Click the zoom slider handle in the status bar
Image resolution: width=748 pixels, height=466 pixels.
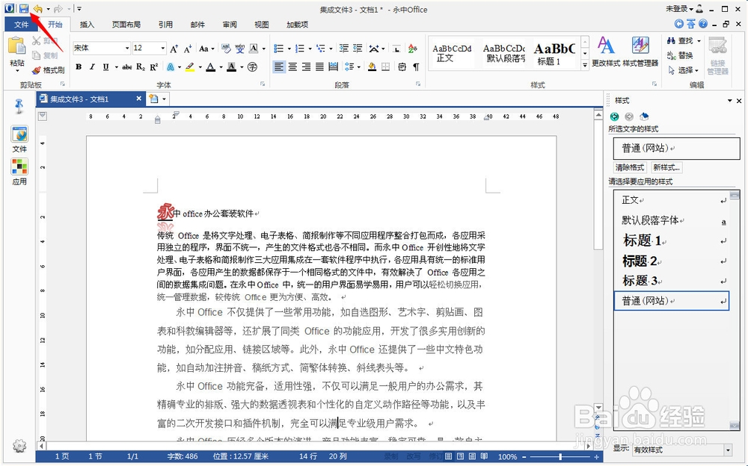560,456
